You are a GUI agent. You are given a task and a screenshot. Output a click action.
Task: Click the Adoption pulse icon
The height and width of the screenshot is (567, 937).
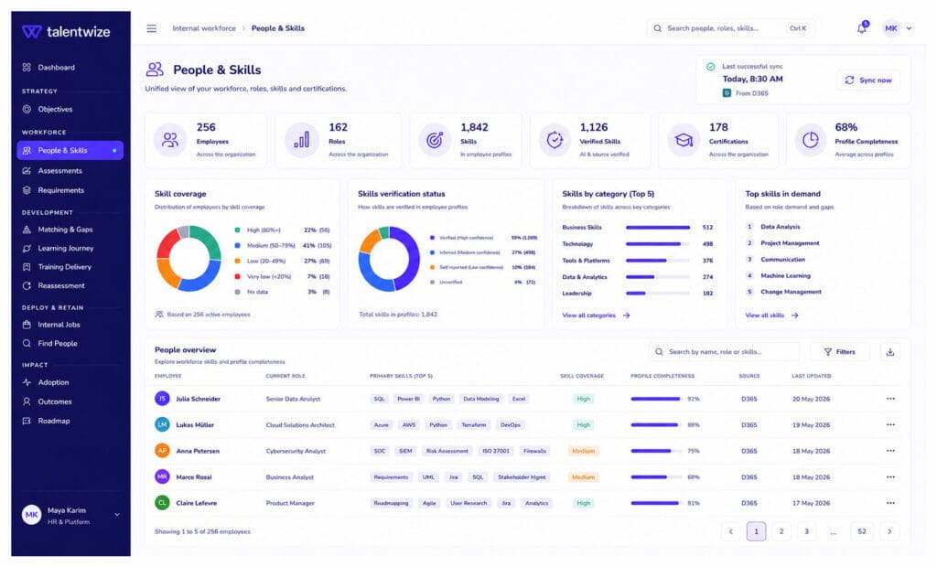click(x=27, y=382)
